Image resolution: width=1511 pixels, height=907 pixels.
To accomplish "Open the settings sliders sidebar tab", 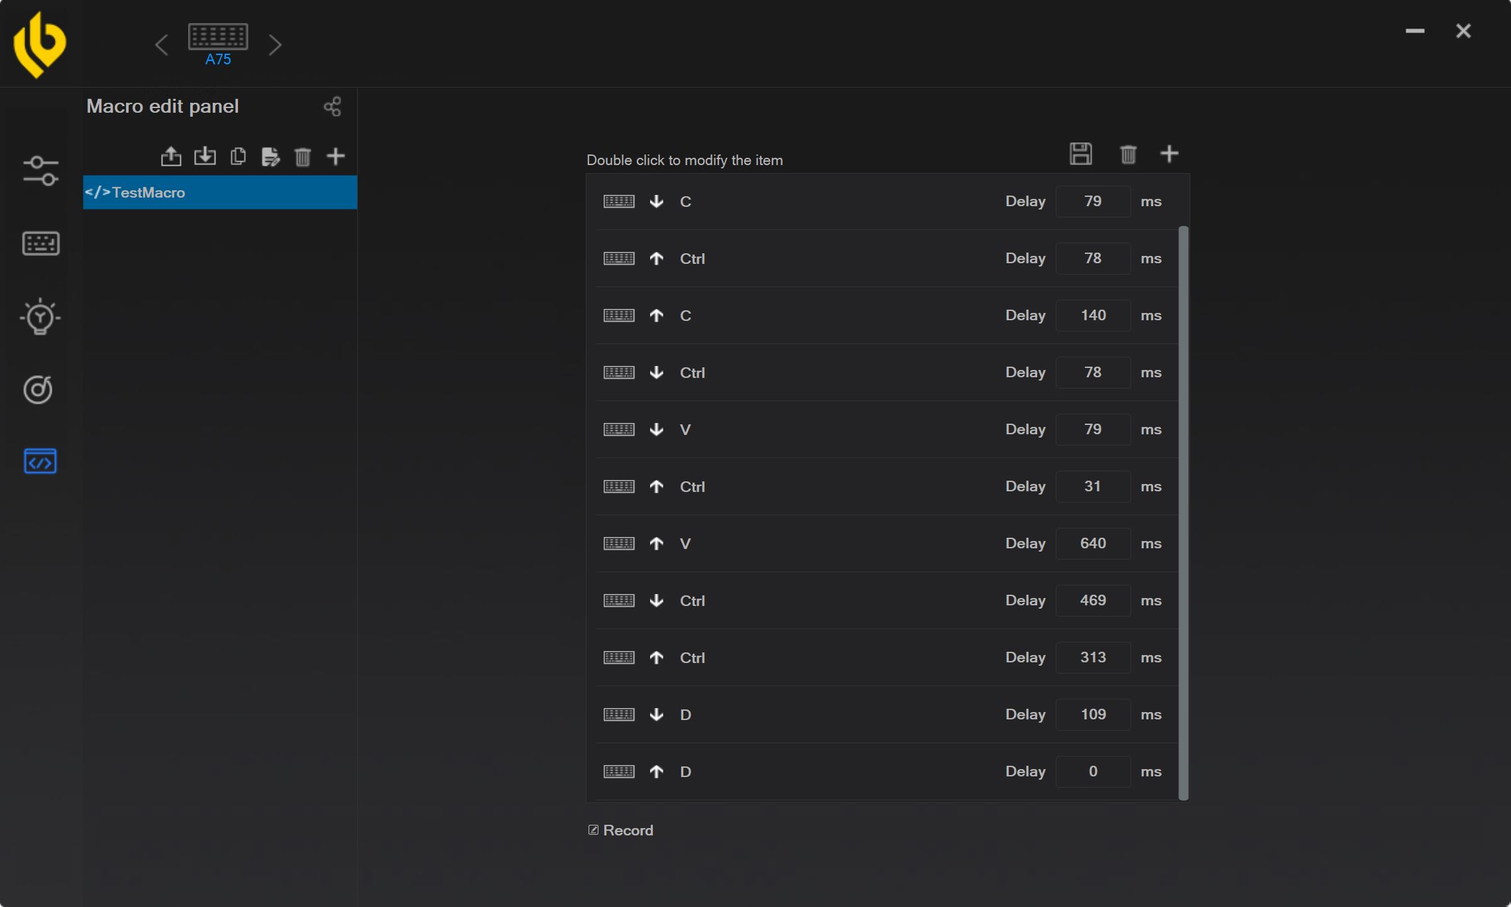I will (40, 171).
